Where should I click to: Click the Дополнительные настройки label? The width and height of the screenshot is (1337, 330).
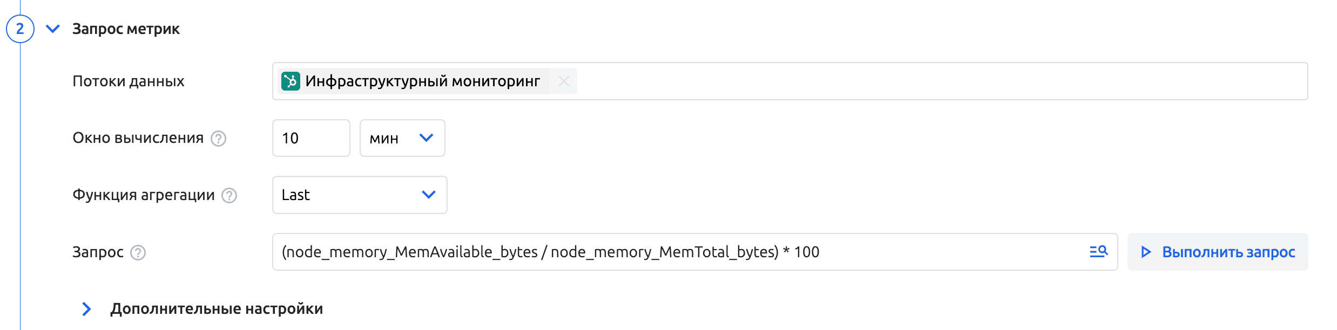[x=217, y=308]
